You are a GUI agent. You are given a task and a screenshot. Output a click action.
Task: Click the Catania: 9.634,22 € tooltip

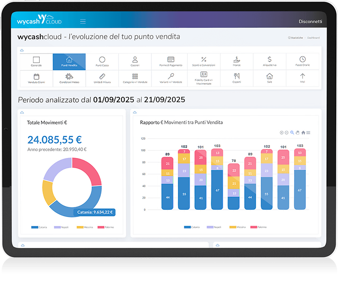[95, 212]
